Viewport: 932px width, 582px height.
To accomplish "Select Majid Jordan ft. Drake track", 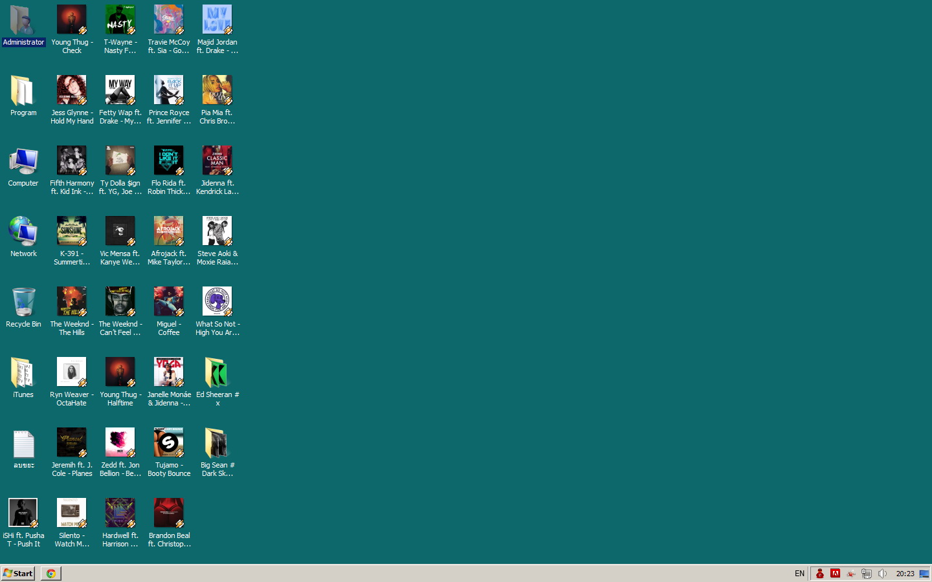I will click(x=217, y=30).
